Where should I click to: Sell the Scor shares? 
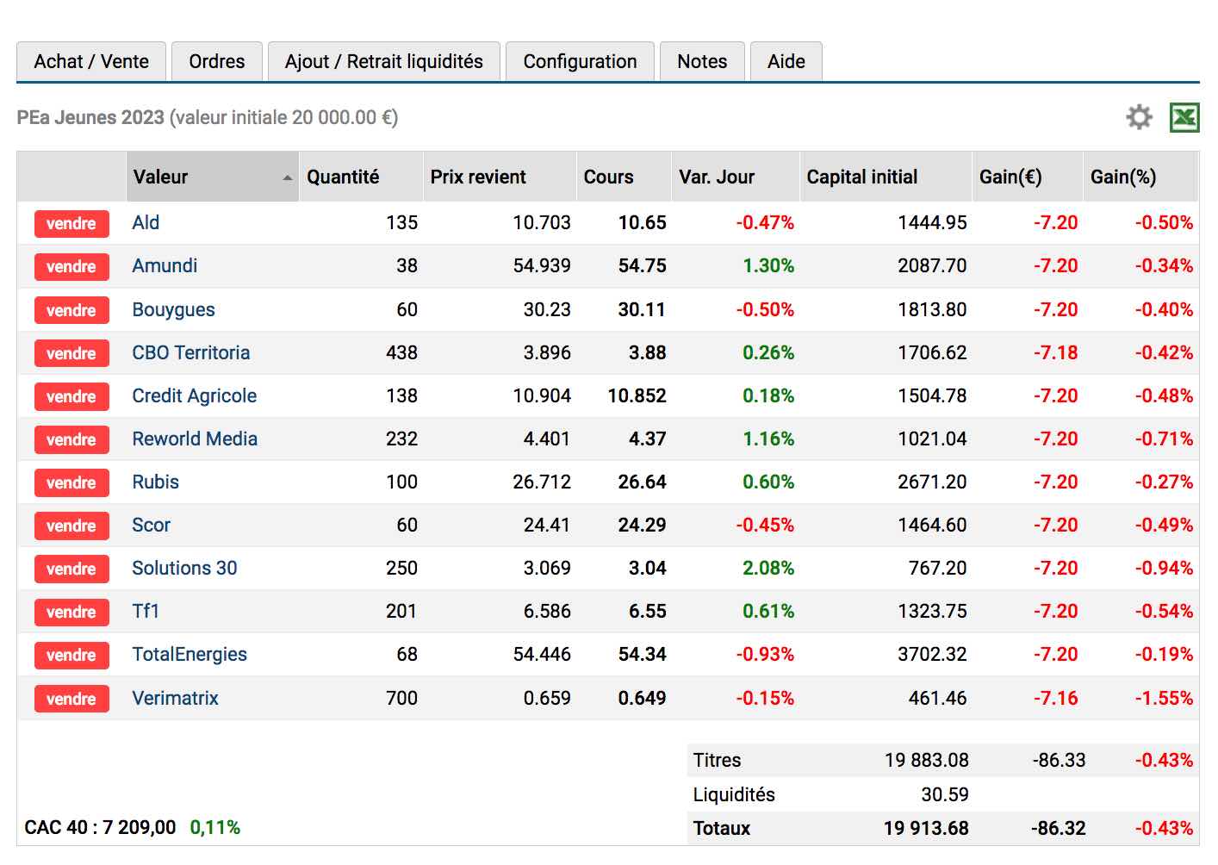tap(71, 526)
